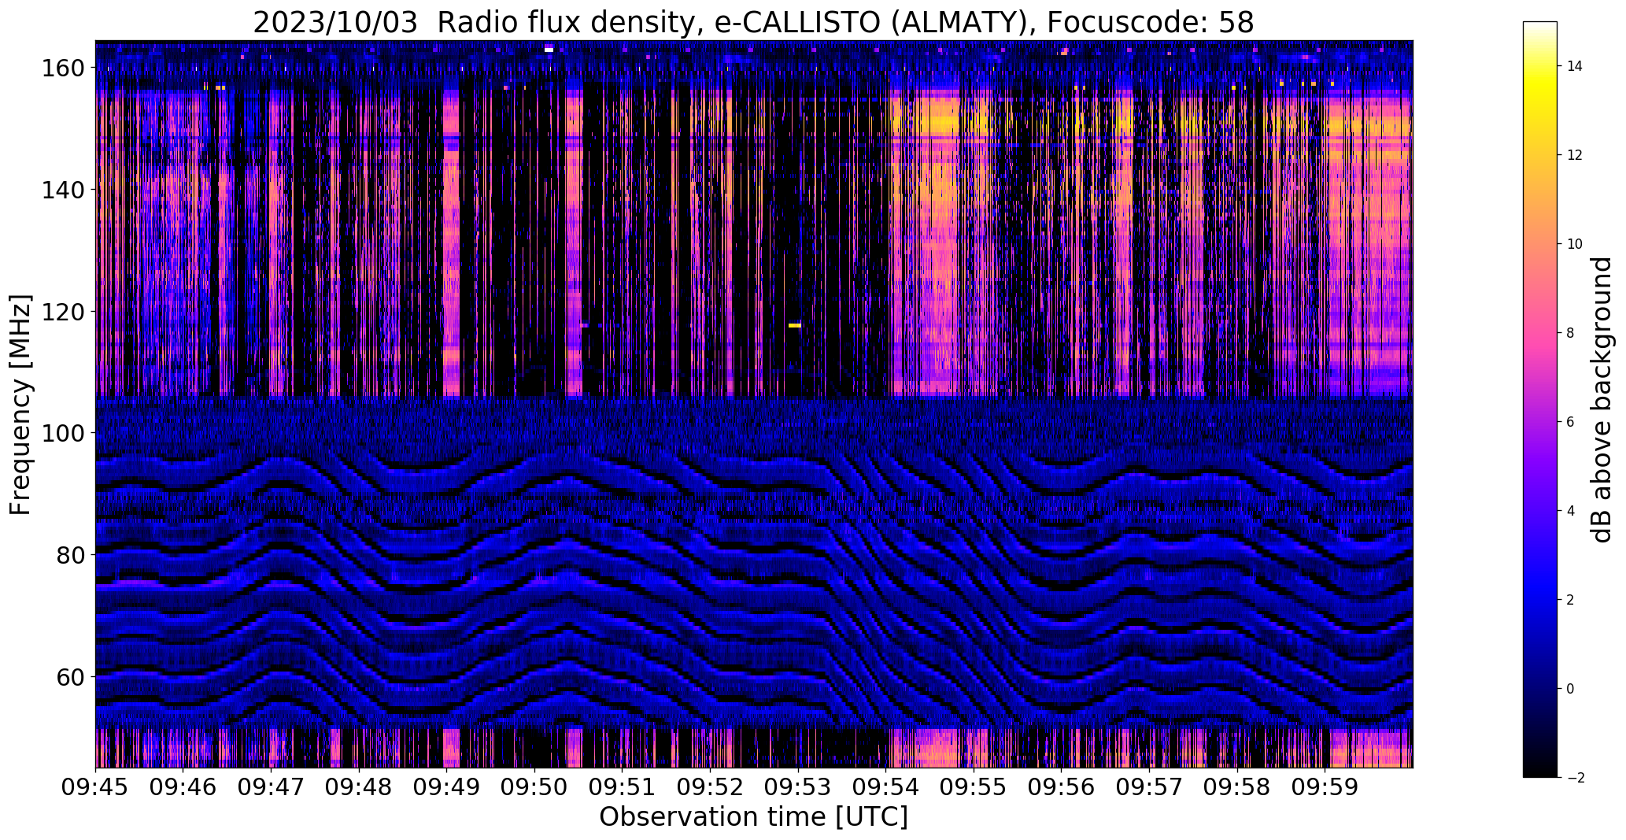This screenshot has width=1626, height=840.
Task: Click the 140 frequency tick label
Action: click(62, 190)
